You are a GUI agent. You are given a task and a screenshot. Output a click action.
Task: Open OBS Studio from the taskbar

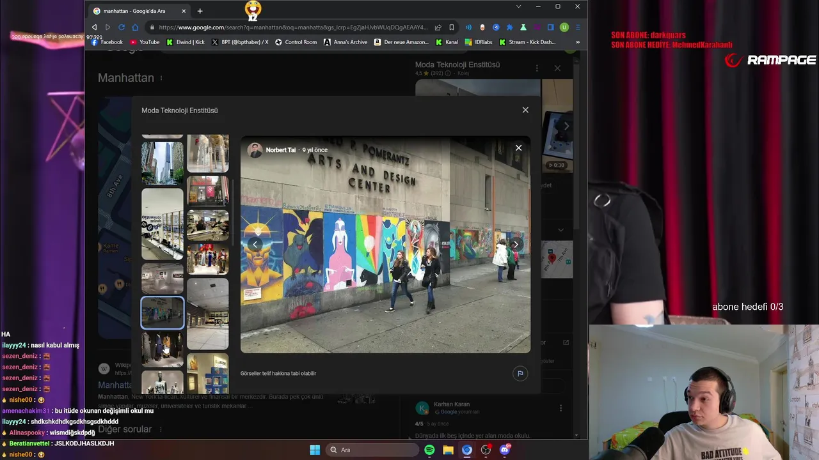pos(486,450)
